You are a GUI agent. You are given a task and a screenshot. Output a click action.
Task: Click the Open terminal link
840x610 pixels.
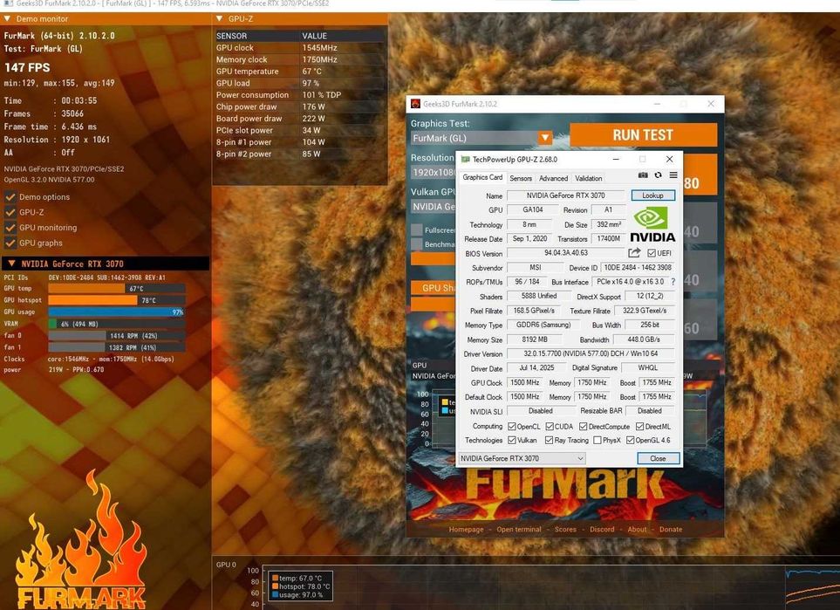pos(519,529)
